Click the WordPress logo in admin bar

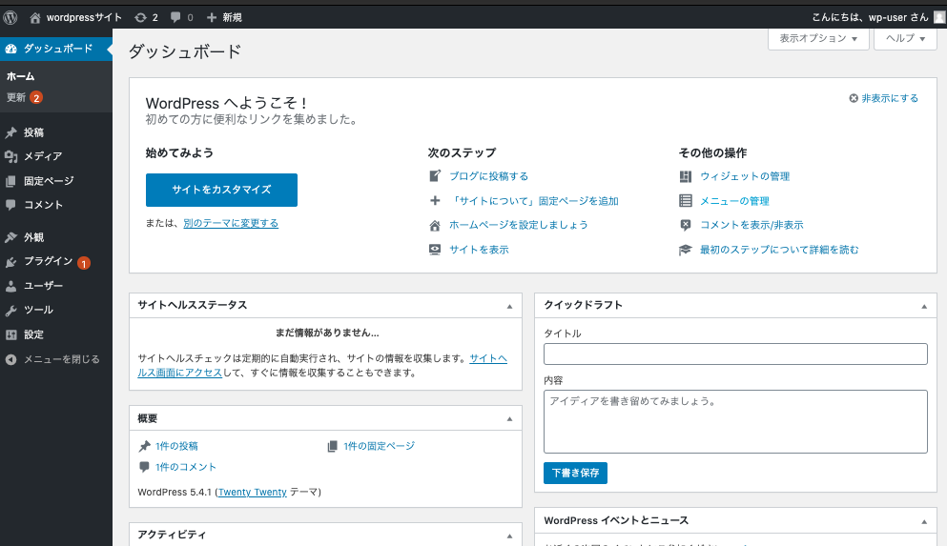point(10,17)
